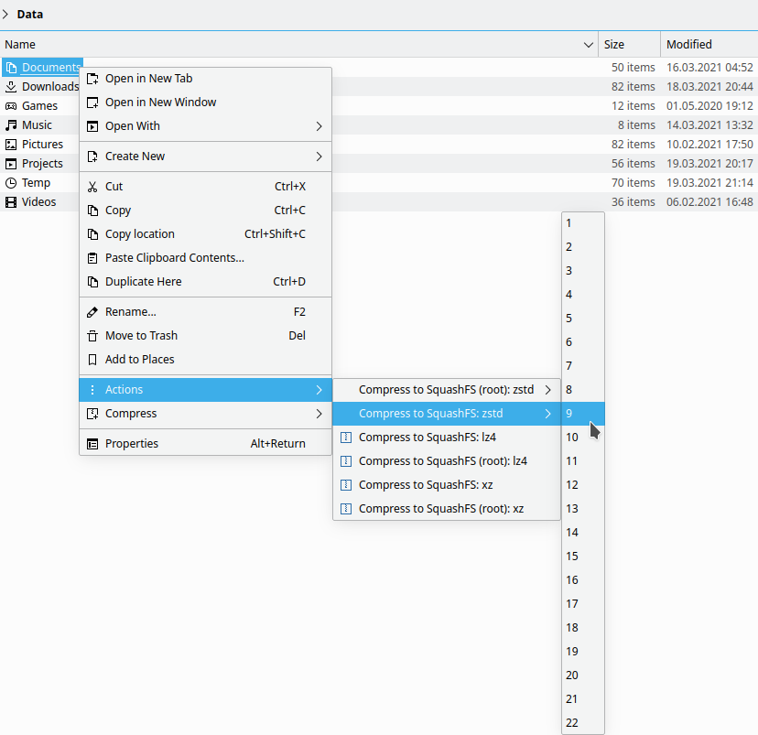Choose Compress to SquashFS: lz4
This screenshot has width=758, height=735.
[x=447, y=438]
